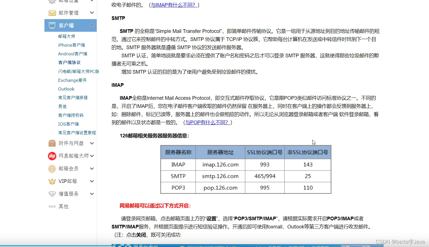The image size is (429, 247).
Task: Open the 常见客户端报错 help page
Action: coord(73,98)
